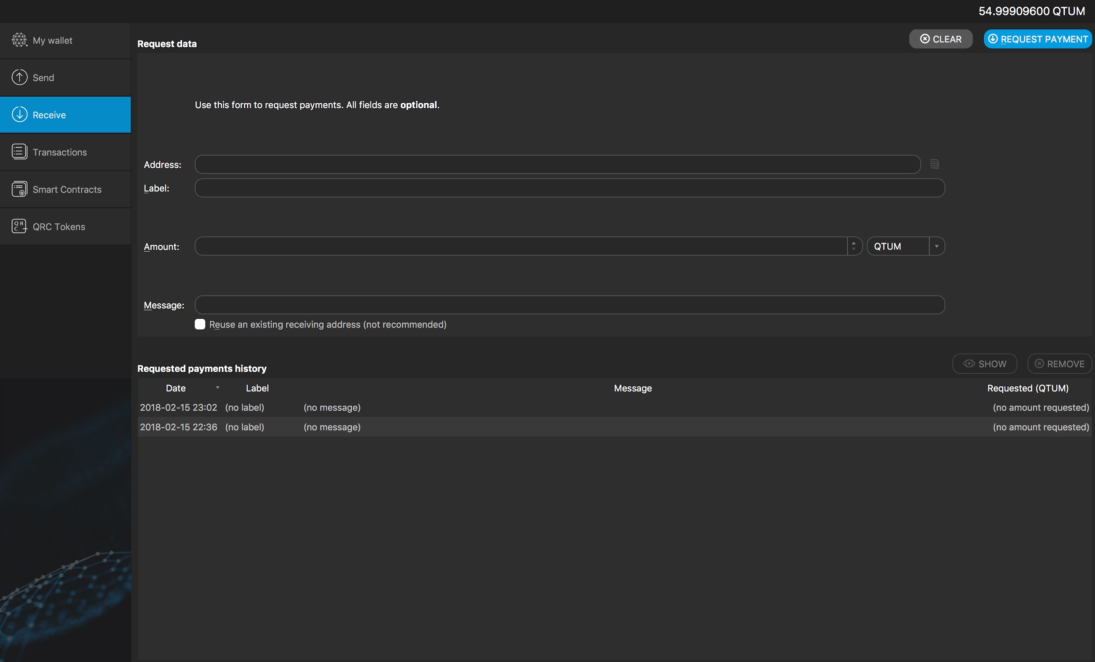Click the Message input field

tap(569, 304)
